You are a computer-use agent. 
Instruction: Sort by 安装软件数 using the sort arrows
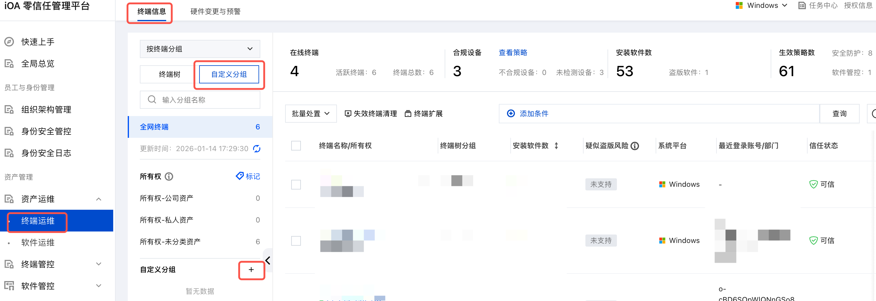point(556,146)
